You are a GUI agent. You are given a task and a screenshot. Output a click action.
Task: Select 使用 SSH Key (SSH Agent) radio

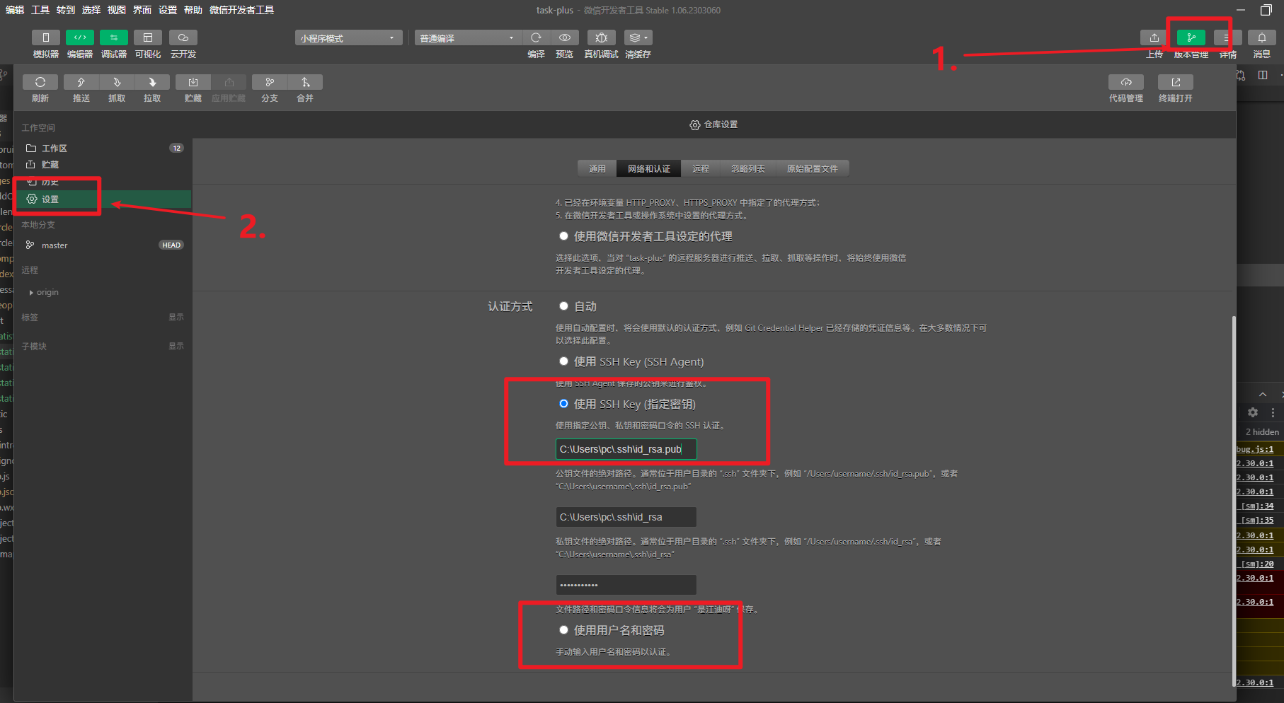563,361
